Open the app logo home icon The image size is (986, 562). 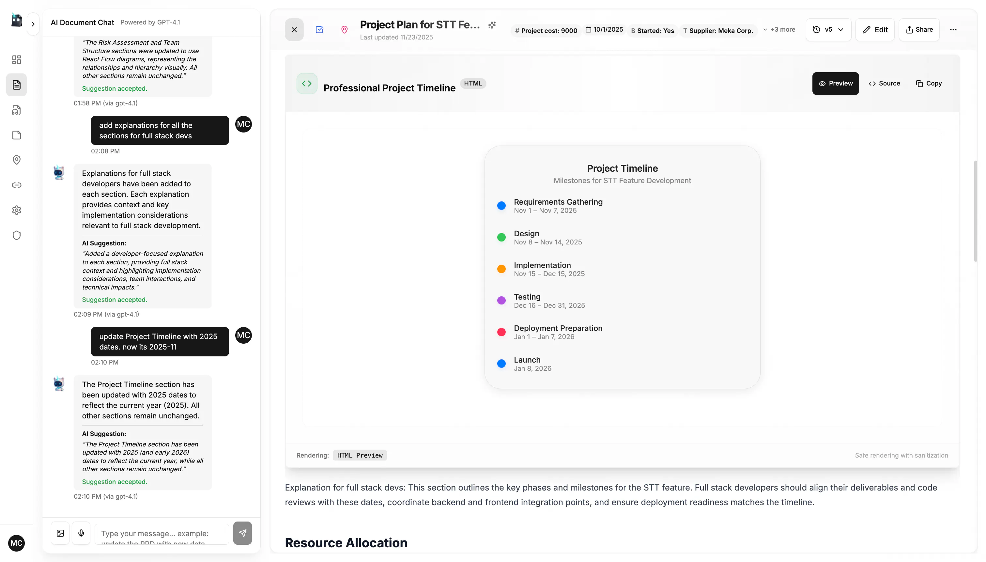17,20
